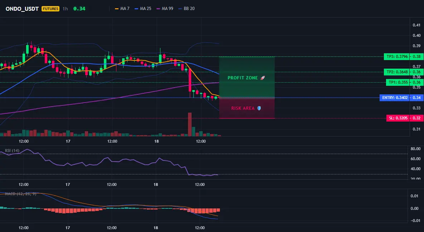Click the MACD (12, 26, 9) indicator label
Screen dimensions: 424x232
20,194
